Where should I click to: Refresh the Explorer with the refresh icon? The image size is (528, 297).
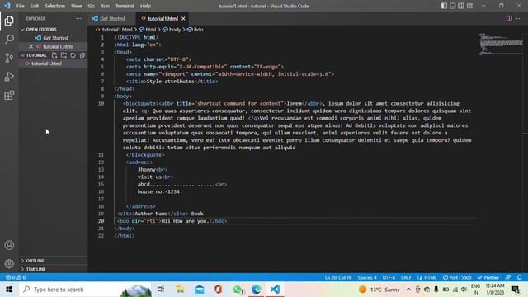pyautogui.click(x=73, y=55)
